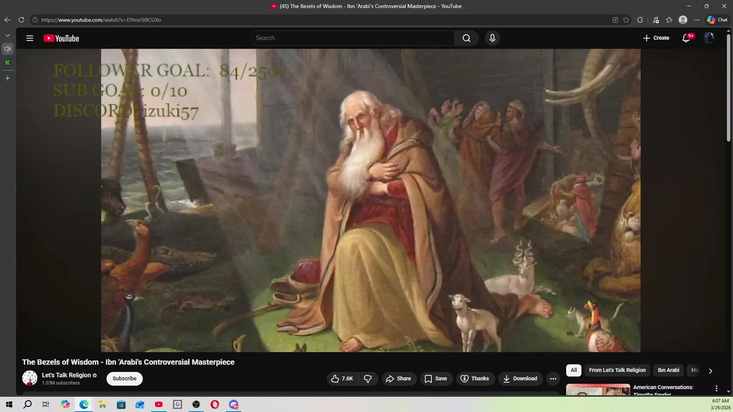Reload the page with refresh icon
Image resolution: width=733 pixels, height=412 pixels.
point(21,19)
